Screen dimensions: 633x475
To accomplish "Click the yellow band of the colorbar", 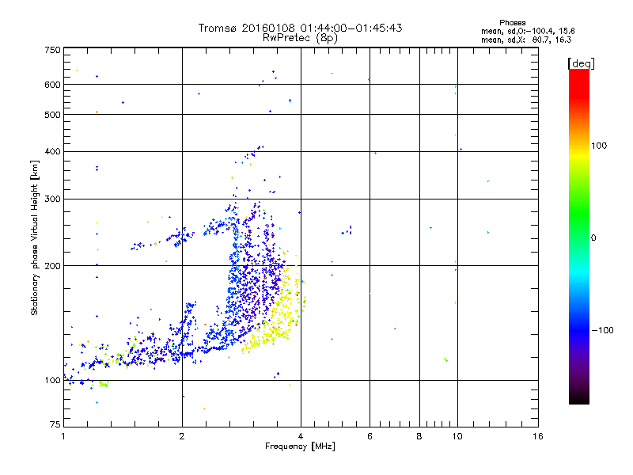I will [579, 155].
